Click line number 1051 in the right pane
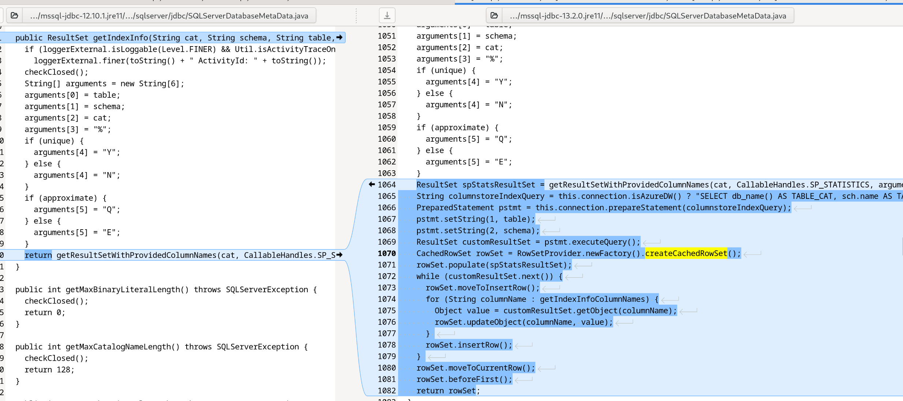This screenshot has height=401, width=903. click(x=387, y=36)
